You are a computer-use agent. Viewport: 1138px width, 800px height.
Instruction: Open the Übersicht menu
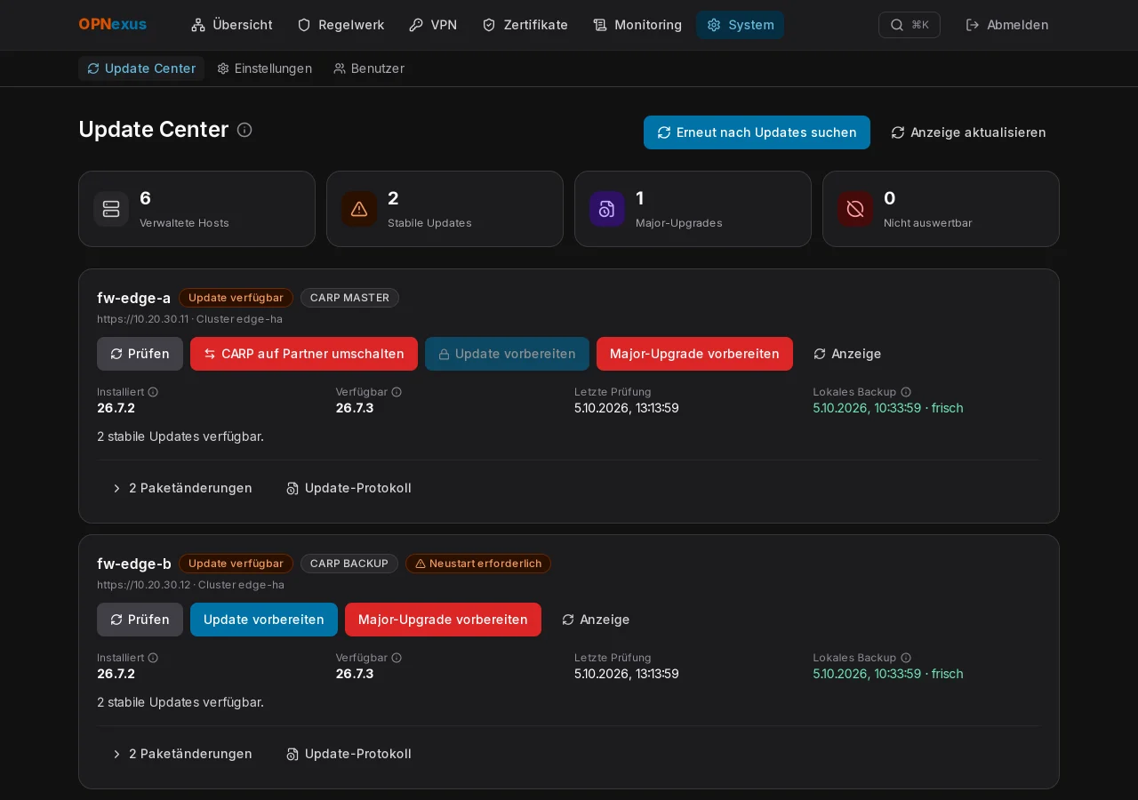(x=232, y=25)
